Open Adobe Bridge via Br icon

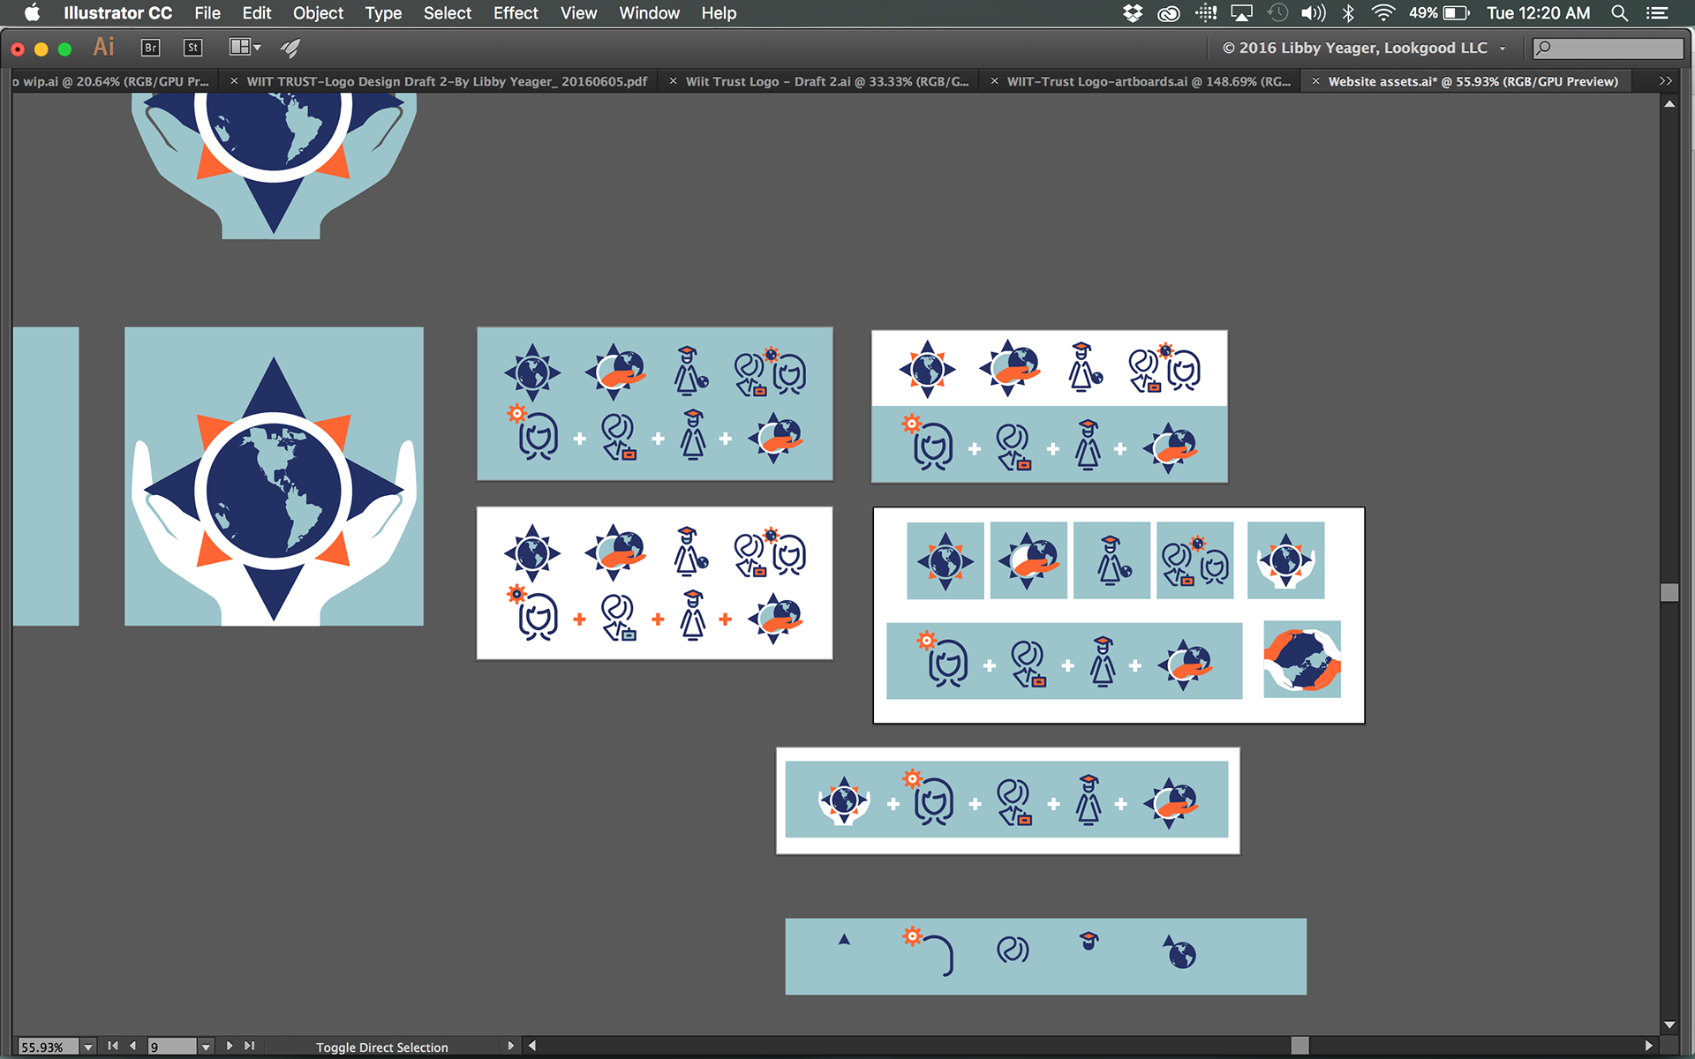(x=150, y=48)
